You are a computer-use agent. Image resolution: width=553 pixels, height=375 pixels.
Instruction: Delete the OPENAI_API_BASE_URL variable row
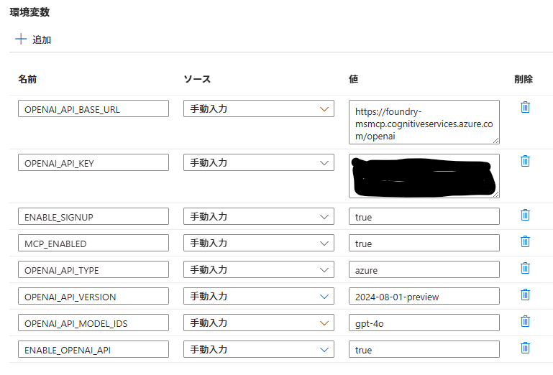coord(525,107)
